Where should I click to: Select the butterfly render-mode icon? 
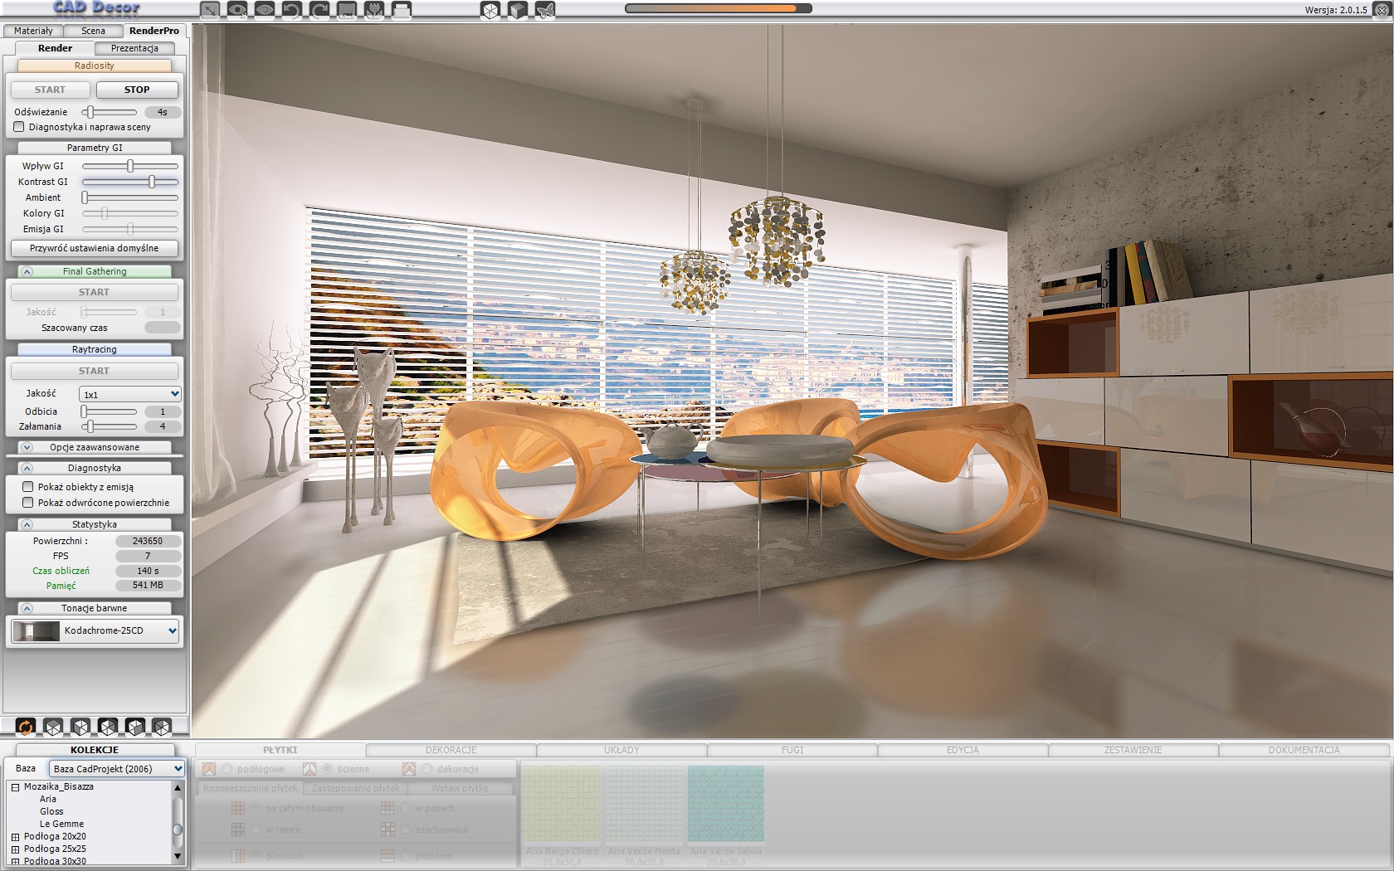pos(545,10)
